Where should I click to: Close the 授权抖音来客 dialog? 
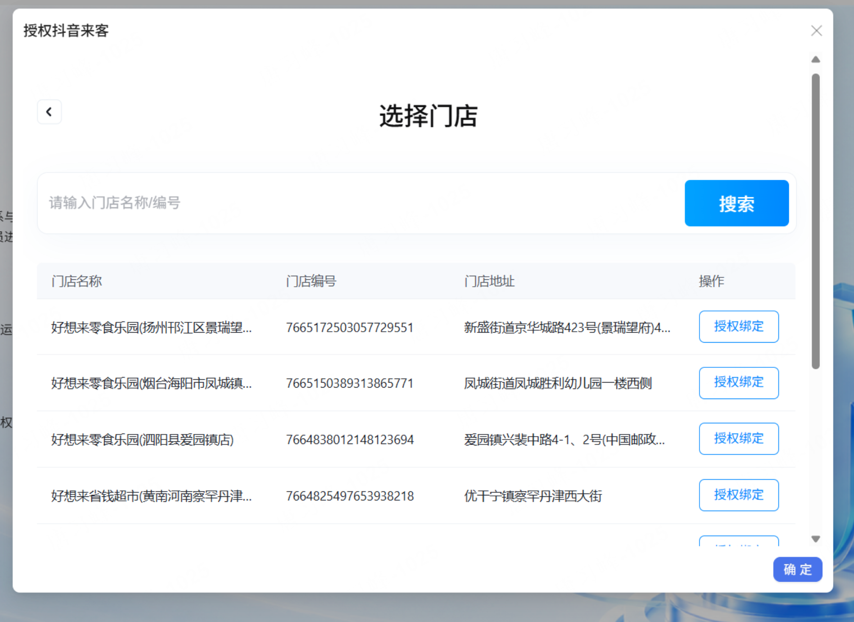tap(816, 31)
